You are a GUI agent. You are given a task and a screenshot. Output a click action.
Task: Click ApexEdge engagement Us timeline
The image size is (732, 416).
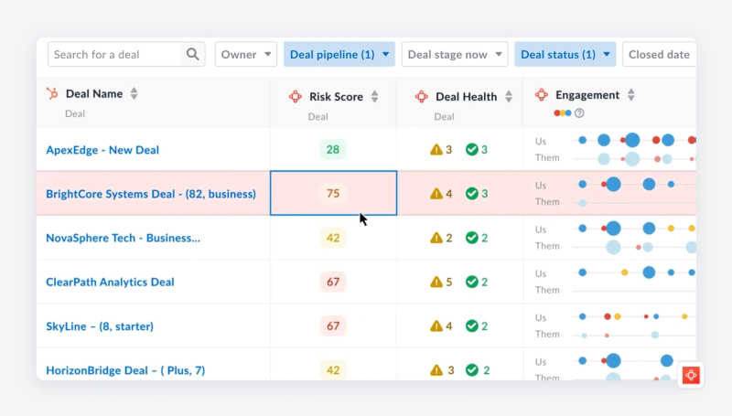click(634, 140)
